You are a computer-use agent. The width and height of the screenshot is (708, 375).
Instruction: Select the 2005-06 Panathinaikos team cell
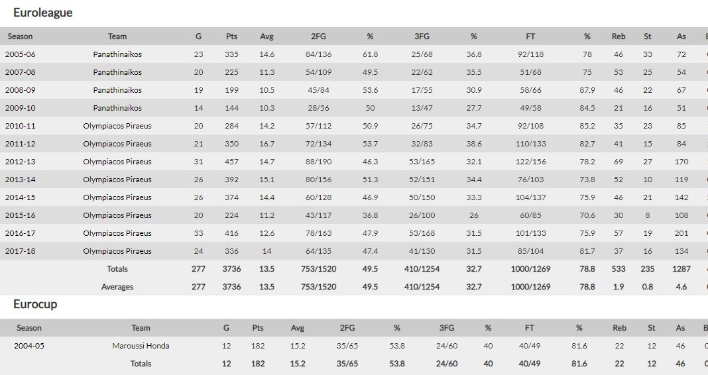point(117,54)
